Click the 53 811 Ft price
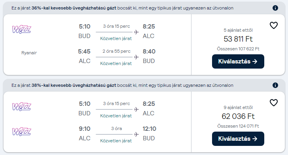This screenshot has height=155, width=288. (238, 39)
